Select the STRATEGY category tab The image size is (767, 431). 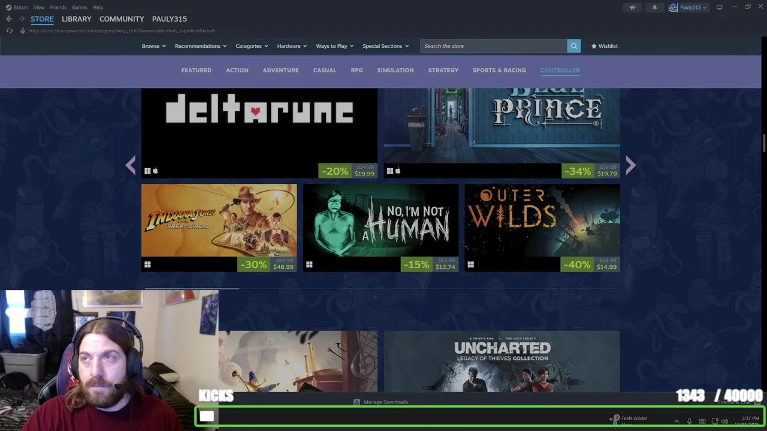click(443, 70)
